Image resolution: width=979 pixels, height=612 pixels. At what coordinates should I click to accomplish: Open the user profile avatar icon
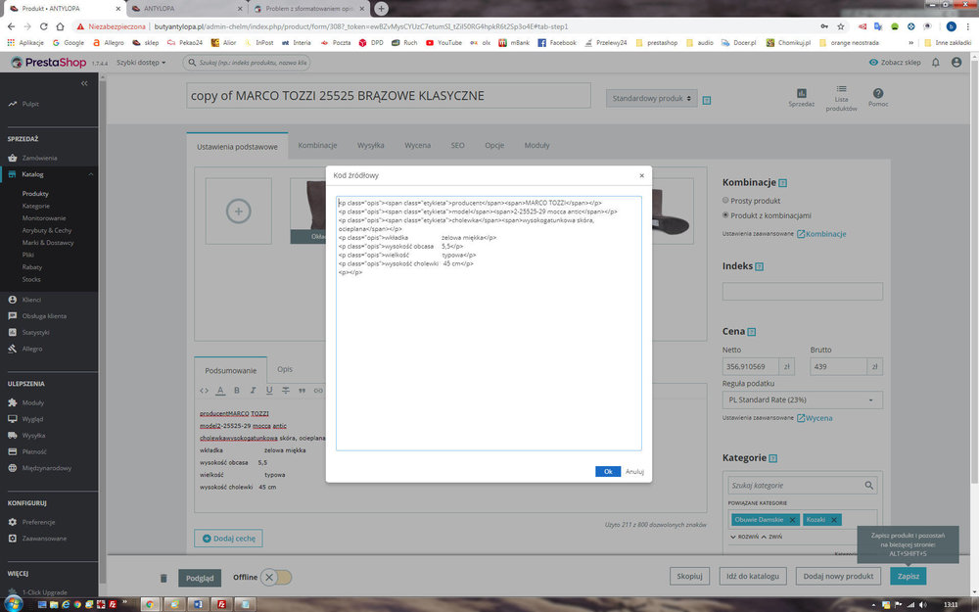[x=956, y=63]
